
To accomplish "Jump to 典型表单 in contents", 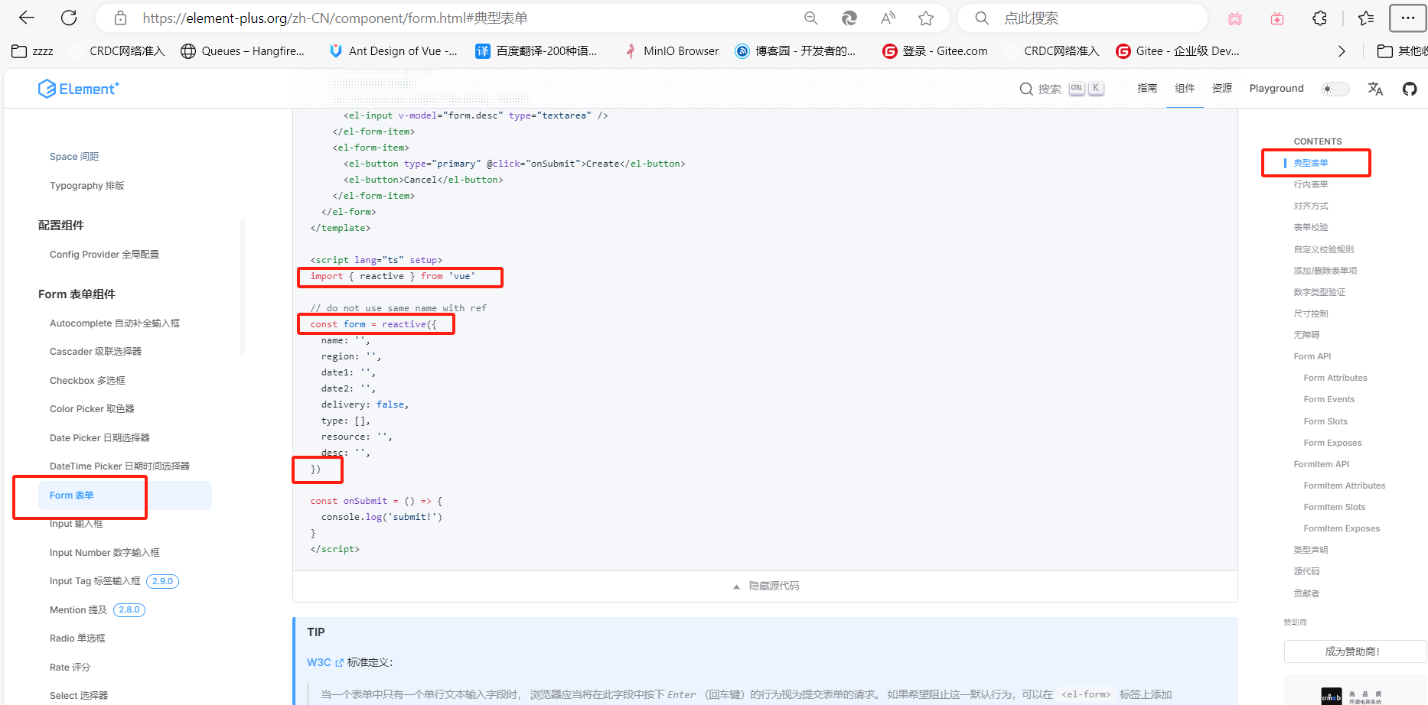I will 1311,163.
